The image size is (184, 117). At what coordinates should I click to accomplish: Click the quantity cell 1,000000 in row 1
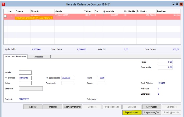[114, 15]
